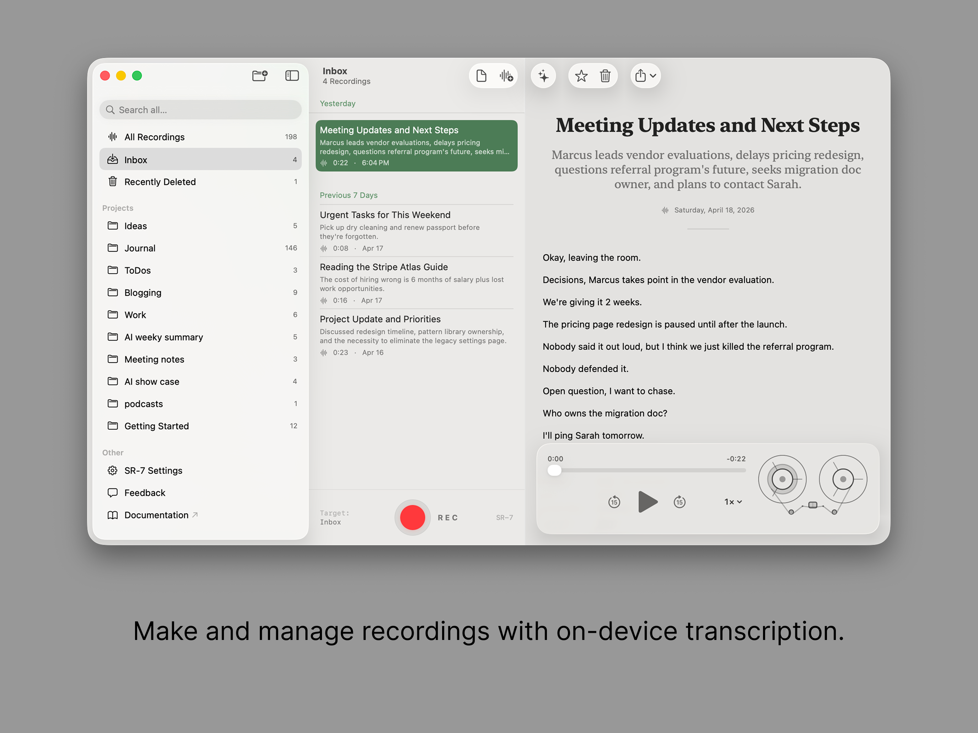Select Project Update and Priorities recording
Viewport: 978px width, 733px height.
tap(417, 335)
